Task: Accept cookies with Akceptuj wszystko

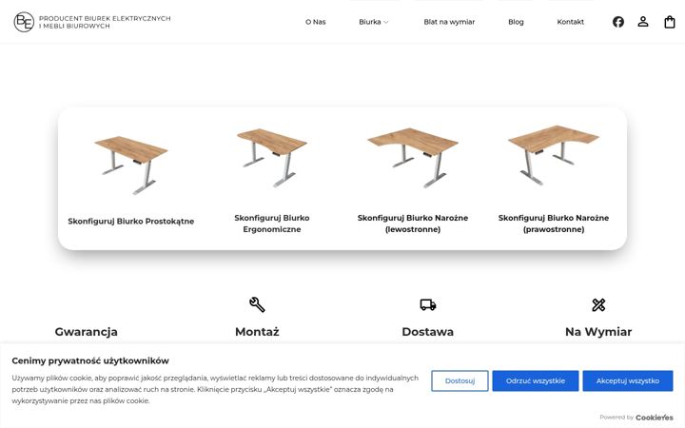Action: click(x=627, y=380)
